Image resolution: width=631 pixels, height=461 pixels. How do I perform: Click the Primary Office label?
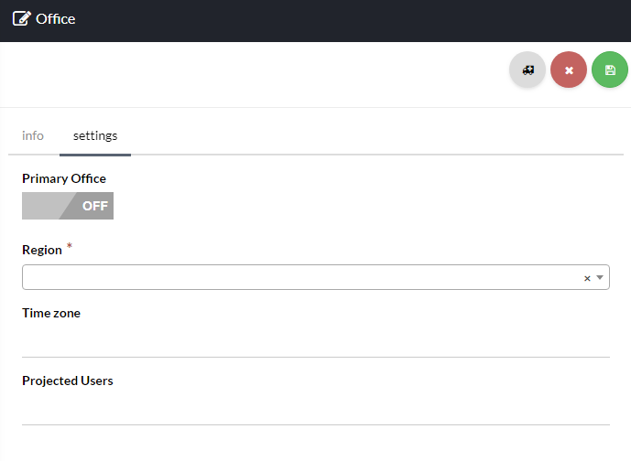click(x=64, y=178)
